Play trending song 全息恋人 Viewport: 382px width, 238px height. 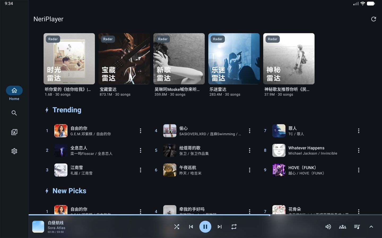coord(95,150)
